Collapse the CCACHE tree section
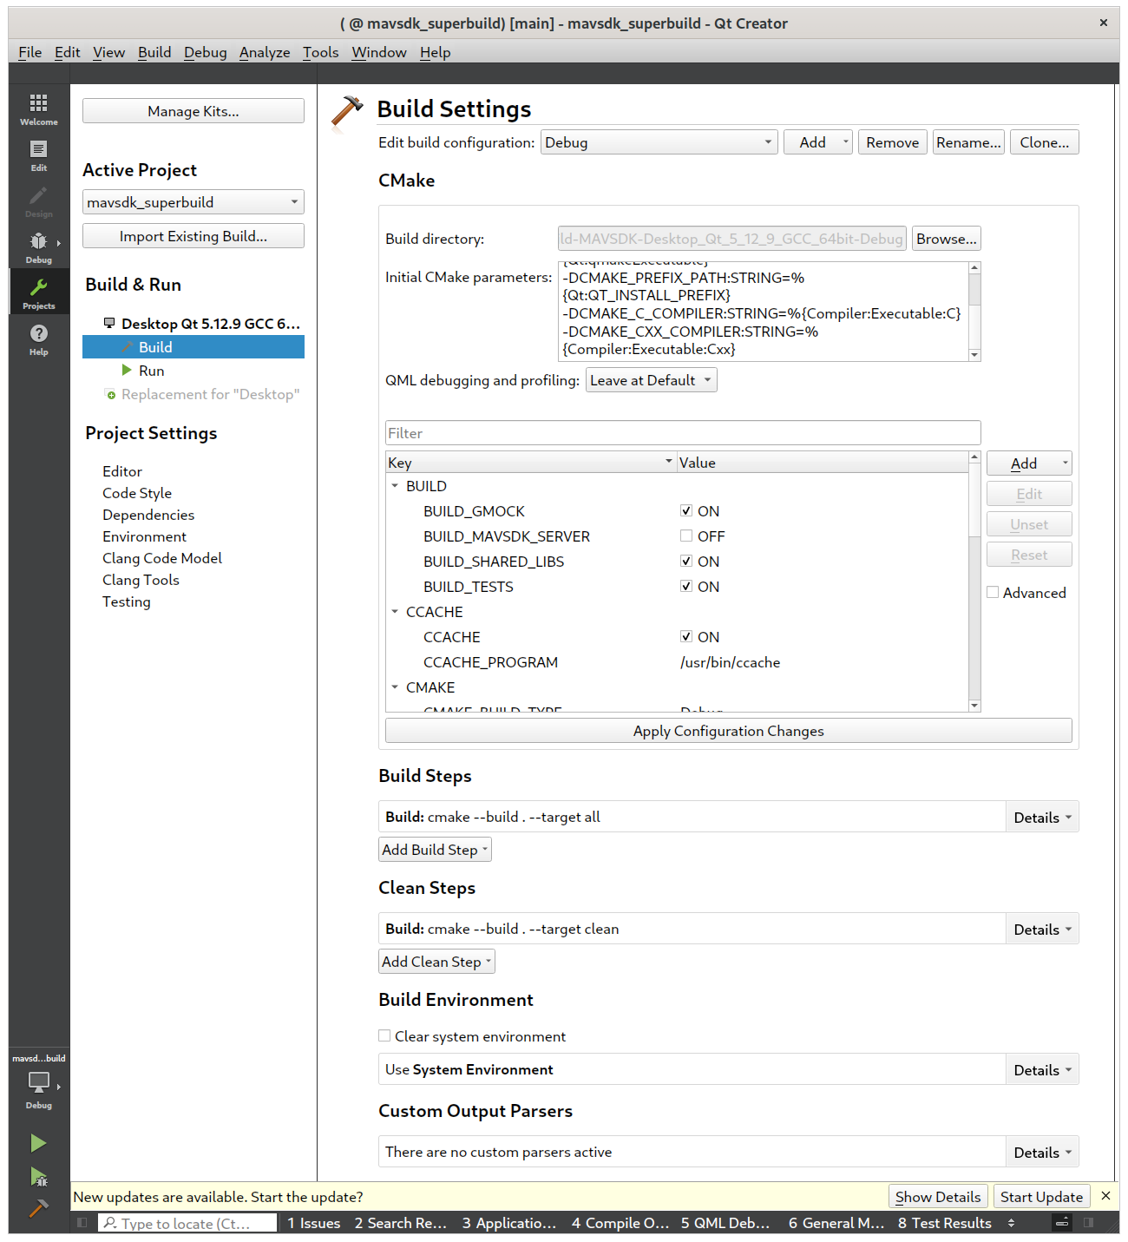The height and width of the screenshot is (1242, 1128). [x=395, y=611]
